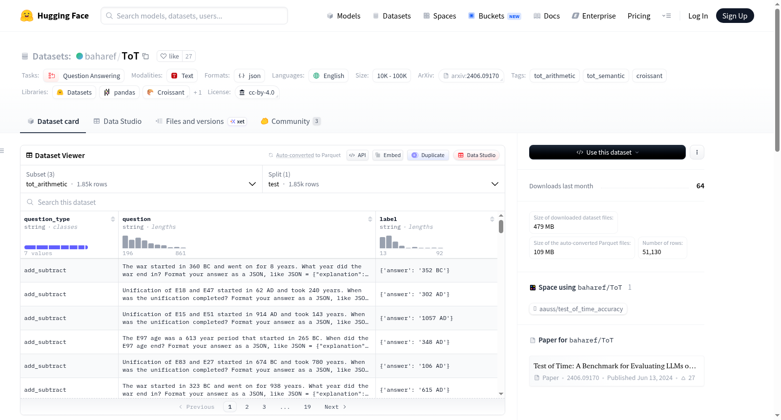Open the Auto-converted to Parquet link

pos(295,155)
